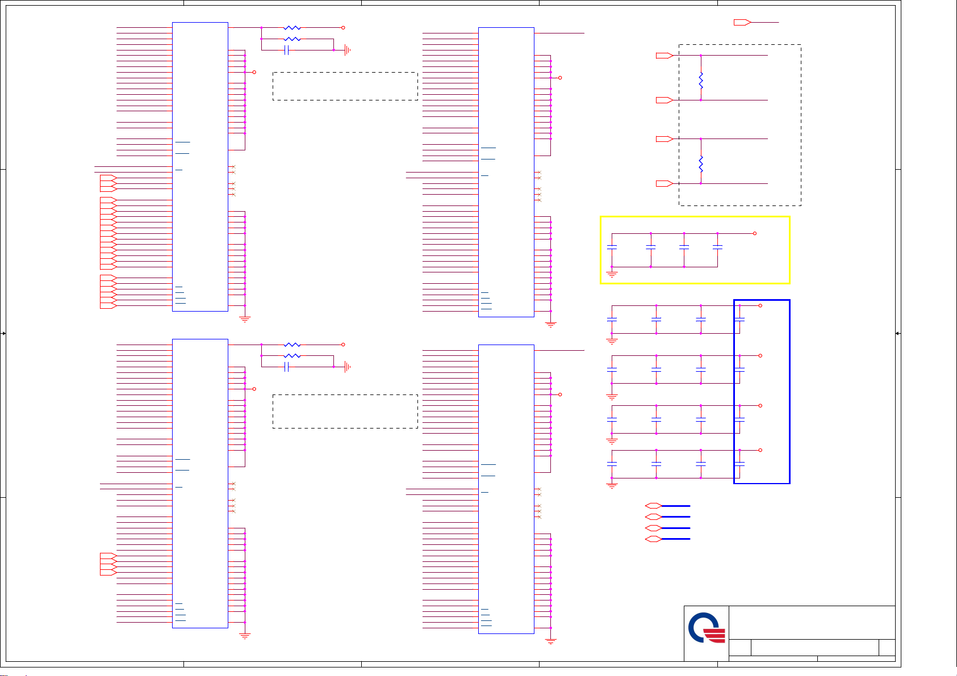This screenshot has height=676, width=957.
Task: Select the topmost bidirectional bus port with blue line
Action: coord(654,505)
